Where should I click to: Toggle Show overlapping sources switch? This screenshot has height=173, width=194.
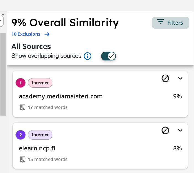[x=108, y=56]
